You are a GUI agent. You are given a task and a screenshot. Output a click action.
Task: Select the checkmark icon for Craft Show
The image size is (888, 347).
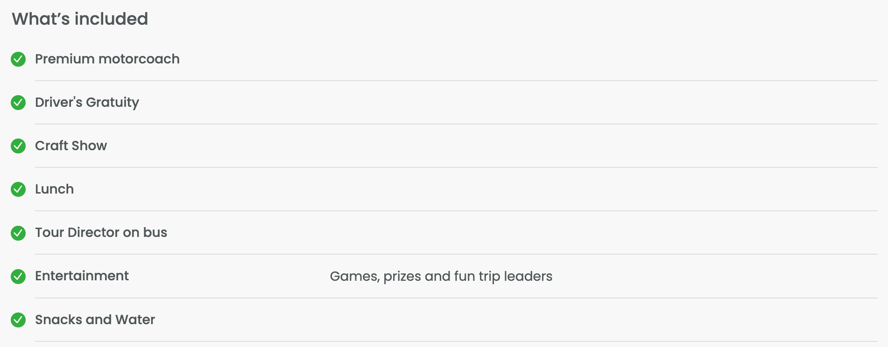point(18,146)
